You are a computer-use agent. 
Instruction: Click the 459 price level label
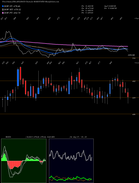click(134, 98)
